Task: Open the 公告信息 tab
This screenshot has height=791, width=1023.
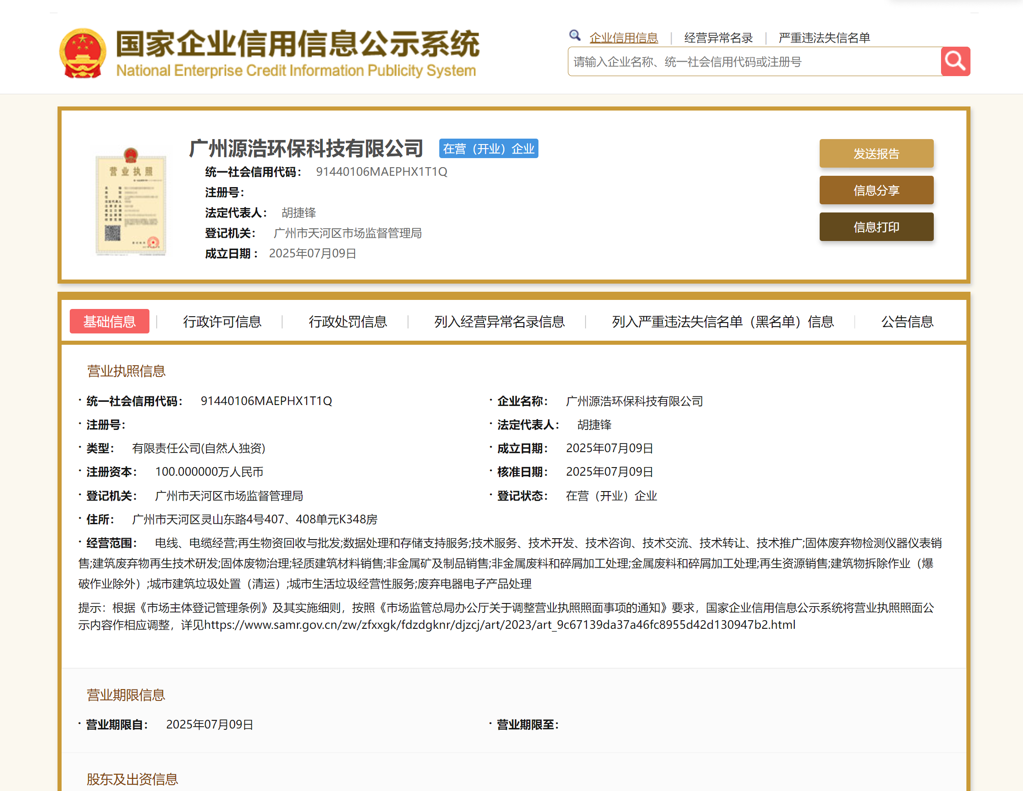Action: click(907, 322)
